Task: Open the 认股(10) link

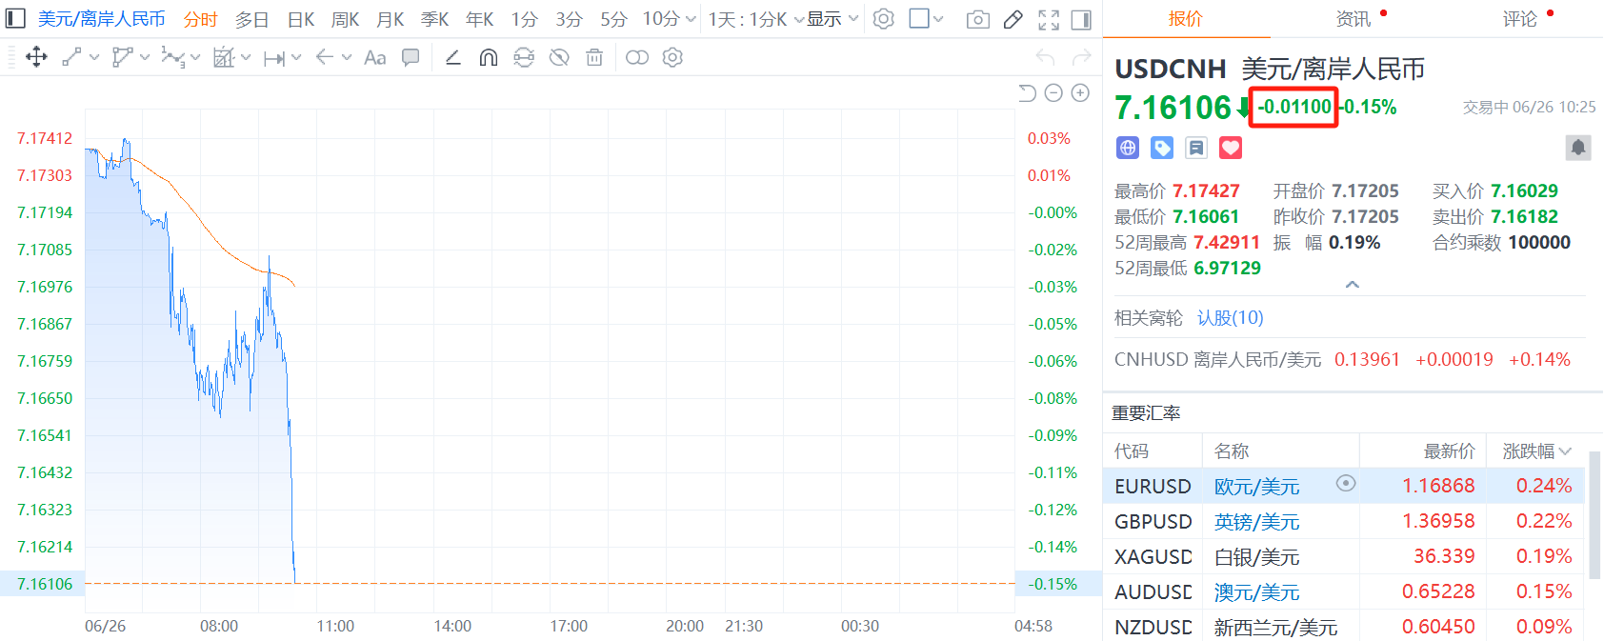Action: point(1231,317)
